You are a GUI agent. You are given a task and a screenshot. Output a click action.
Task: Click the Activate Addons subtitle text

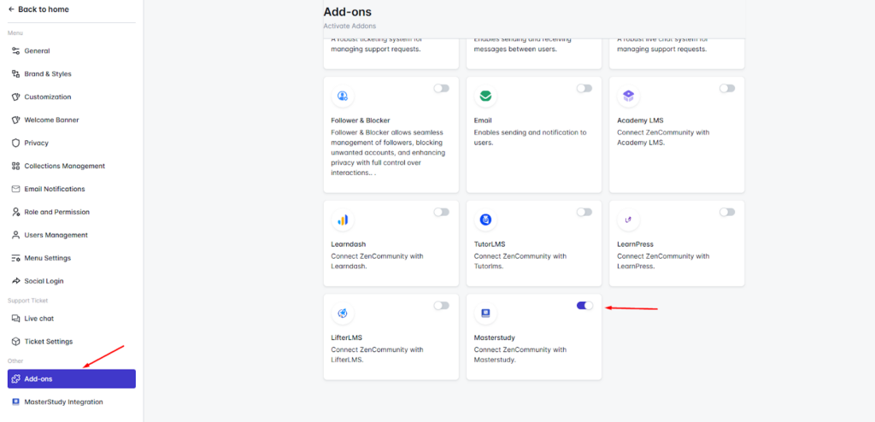click(x=349, y=26)
